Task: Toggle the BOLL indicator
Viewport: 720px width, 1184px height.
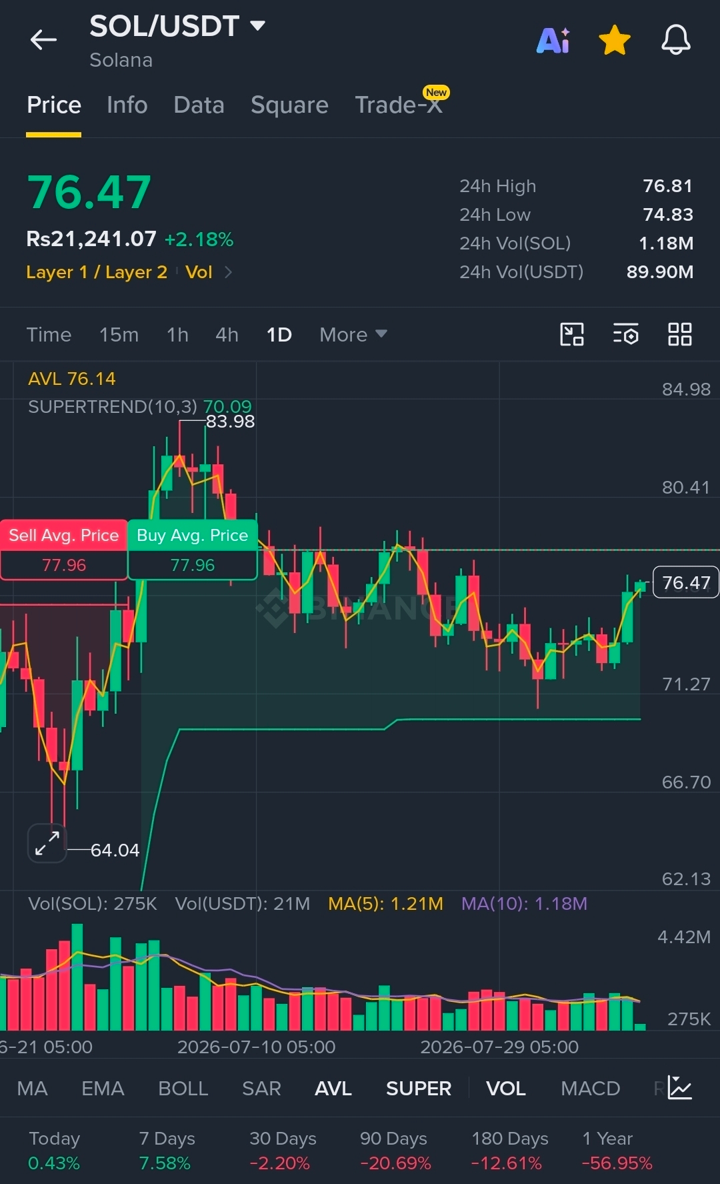Action: coord(183,1089)
